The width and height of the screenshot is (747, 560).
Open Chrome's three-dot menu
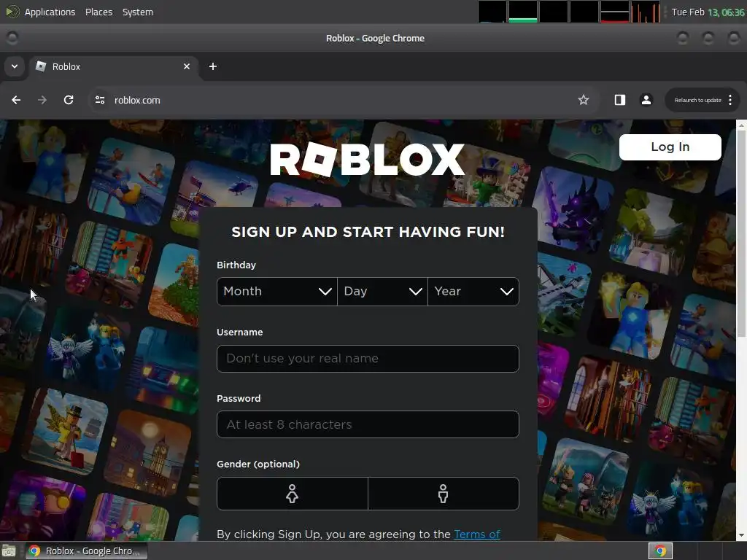click(x=730, y=100)
